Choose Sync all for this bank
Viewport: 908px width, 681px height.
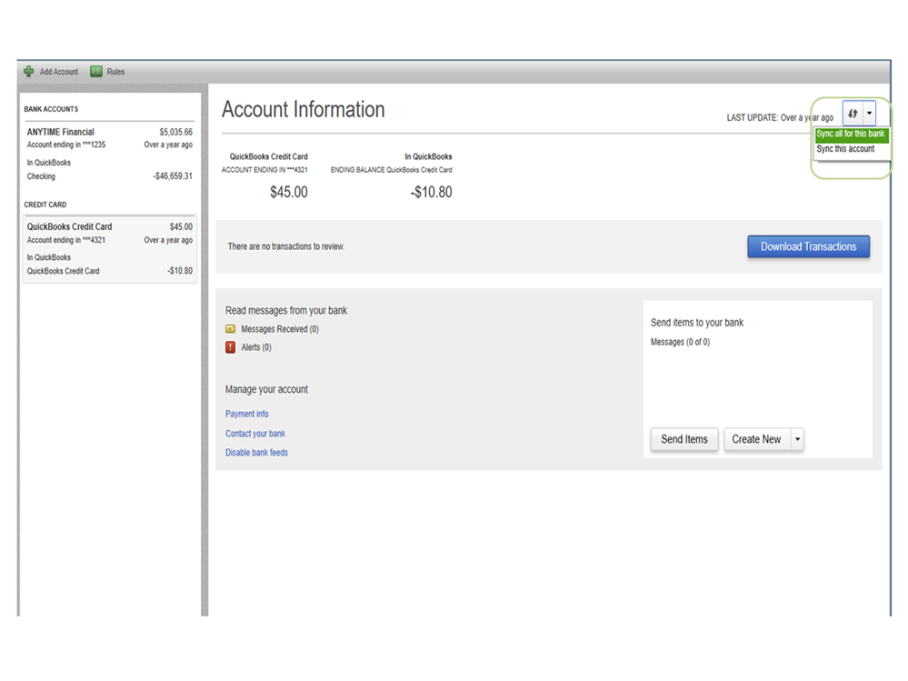(x=850, y=135)
